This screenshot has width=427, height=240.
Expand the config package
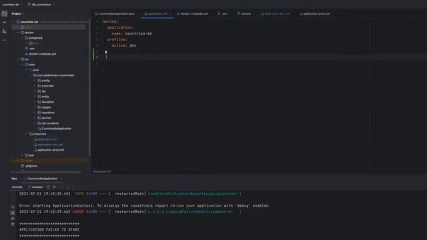(35, 81)
